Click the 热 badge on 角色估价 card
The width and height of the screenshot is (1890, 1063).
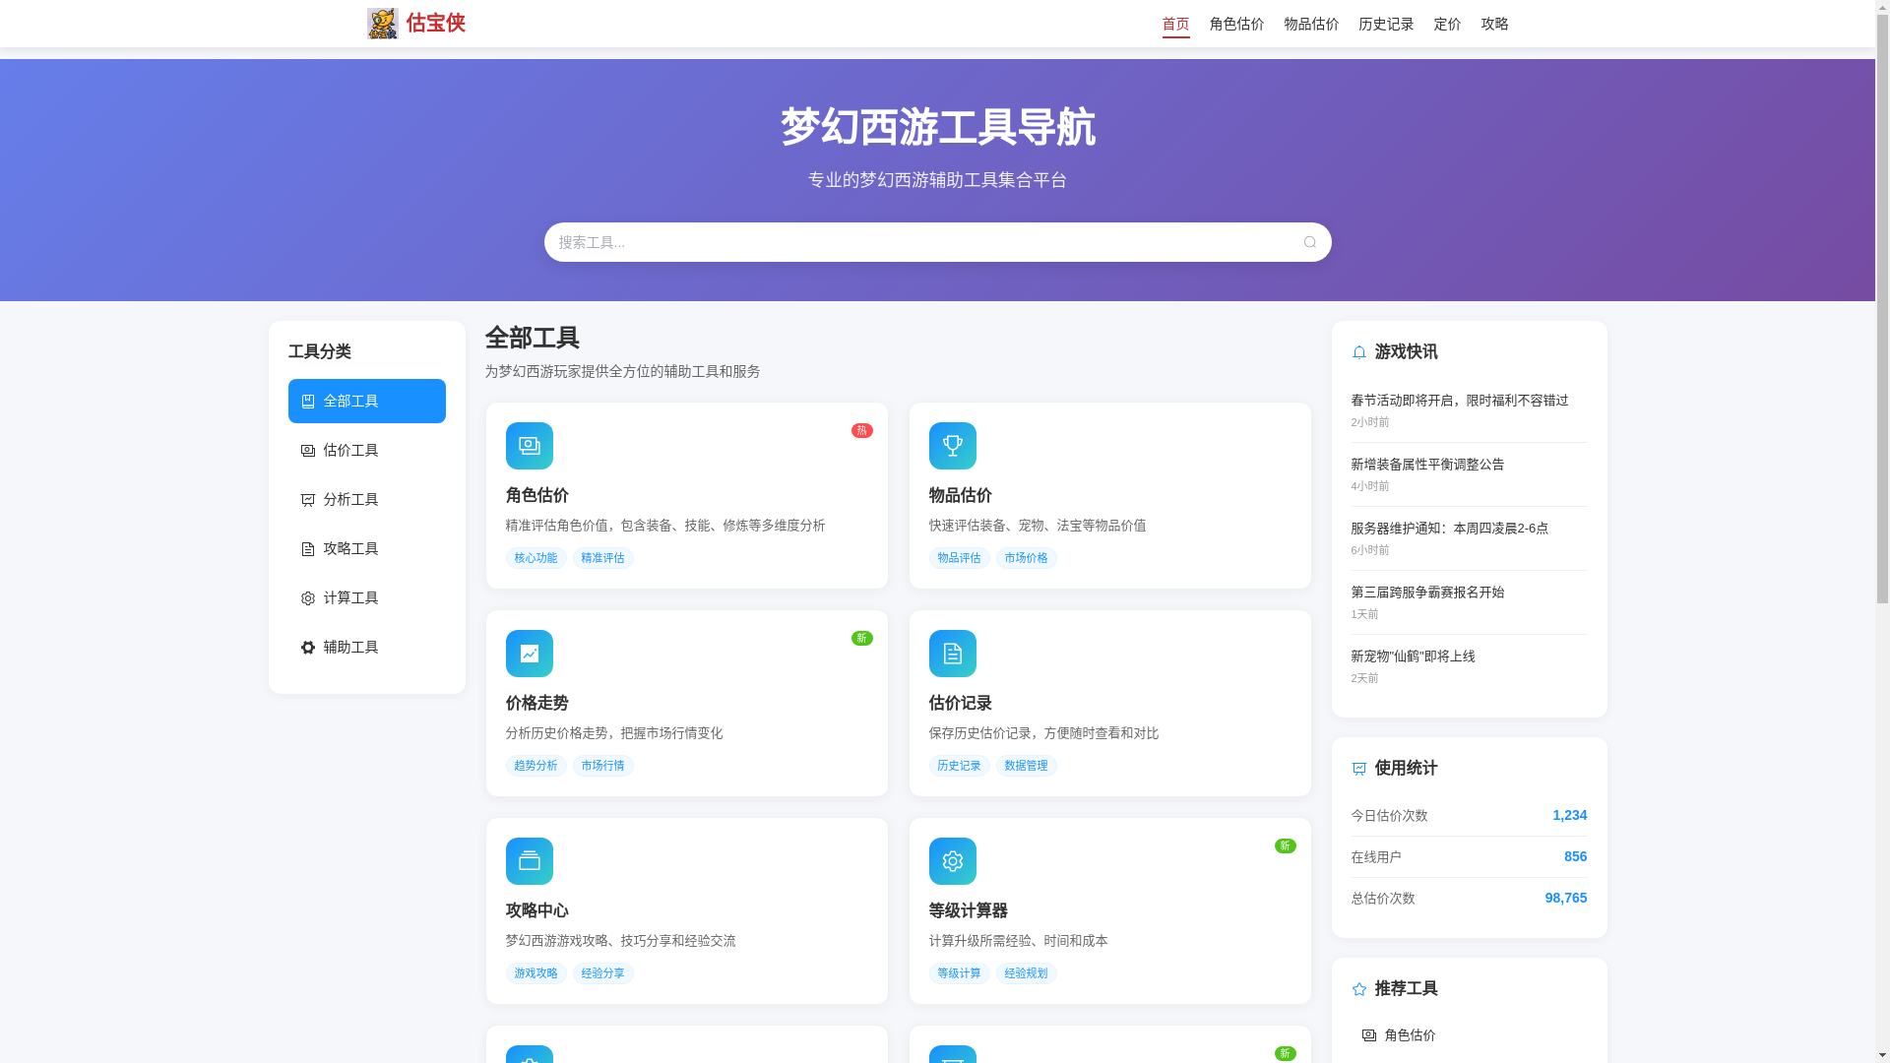pos(862,431)
